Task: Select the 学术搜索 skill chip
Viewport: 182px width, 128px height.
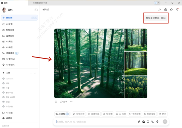Action: pos(135,114)
